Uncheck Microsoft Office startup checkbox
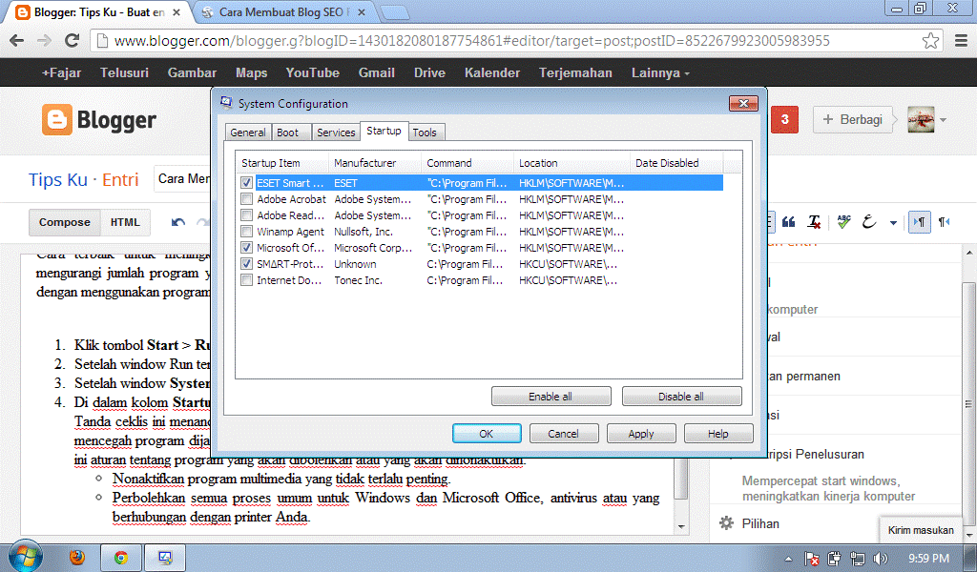Viewport: 977px width, 572px height. pos(246,248)
